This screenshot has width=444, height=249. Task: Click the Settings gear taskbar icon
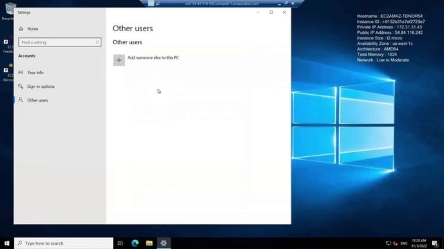coord(164,243)
